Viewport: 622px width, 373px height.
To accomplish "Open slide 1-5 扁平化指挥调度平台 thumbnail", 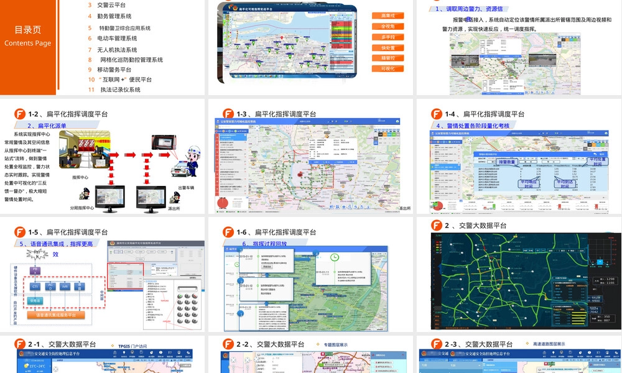I will tap(103, 274).
